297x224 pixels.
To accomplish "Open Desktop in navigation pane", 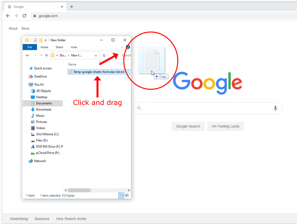I will coord(42,97).
